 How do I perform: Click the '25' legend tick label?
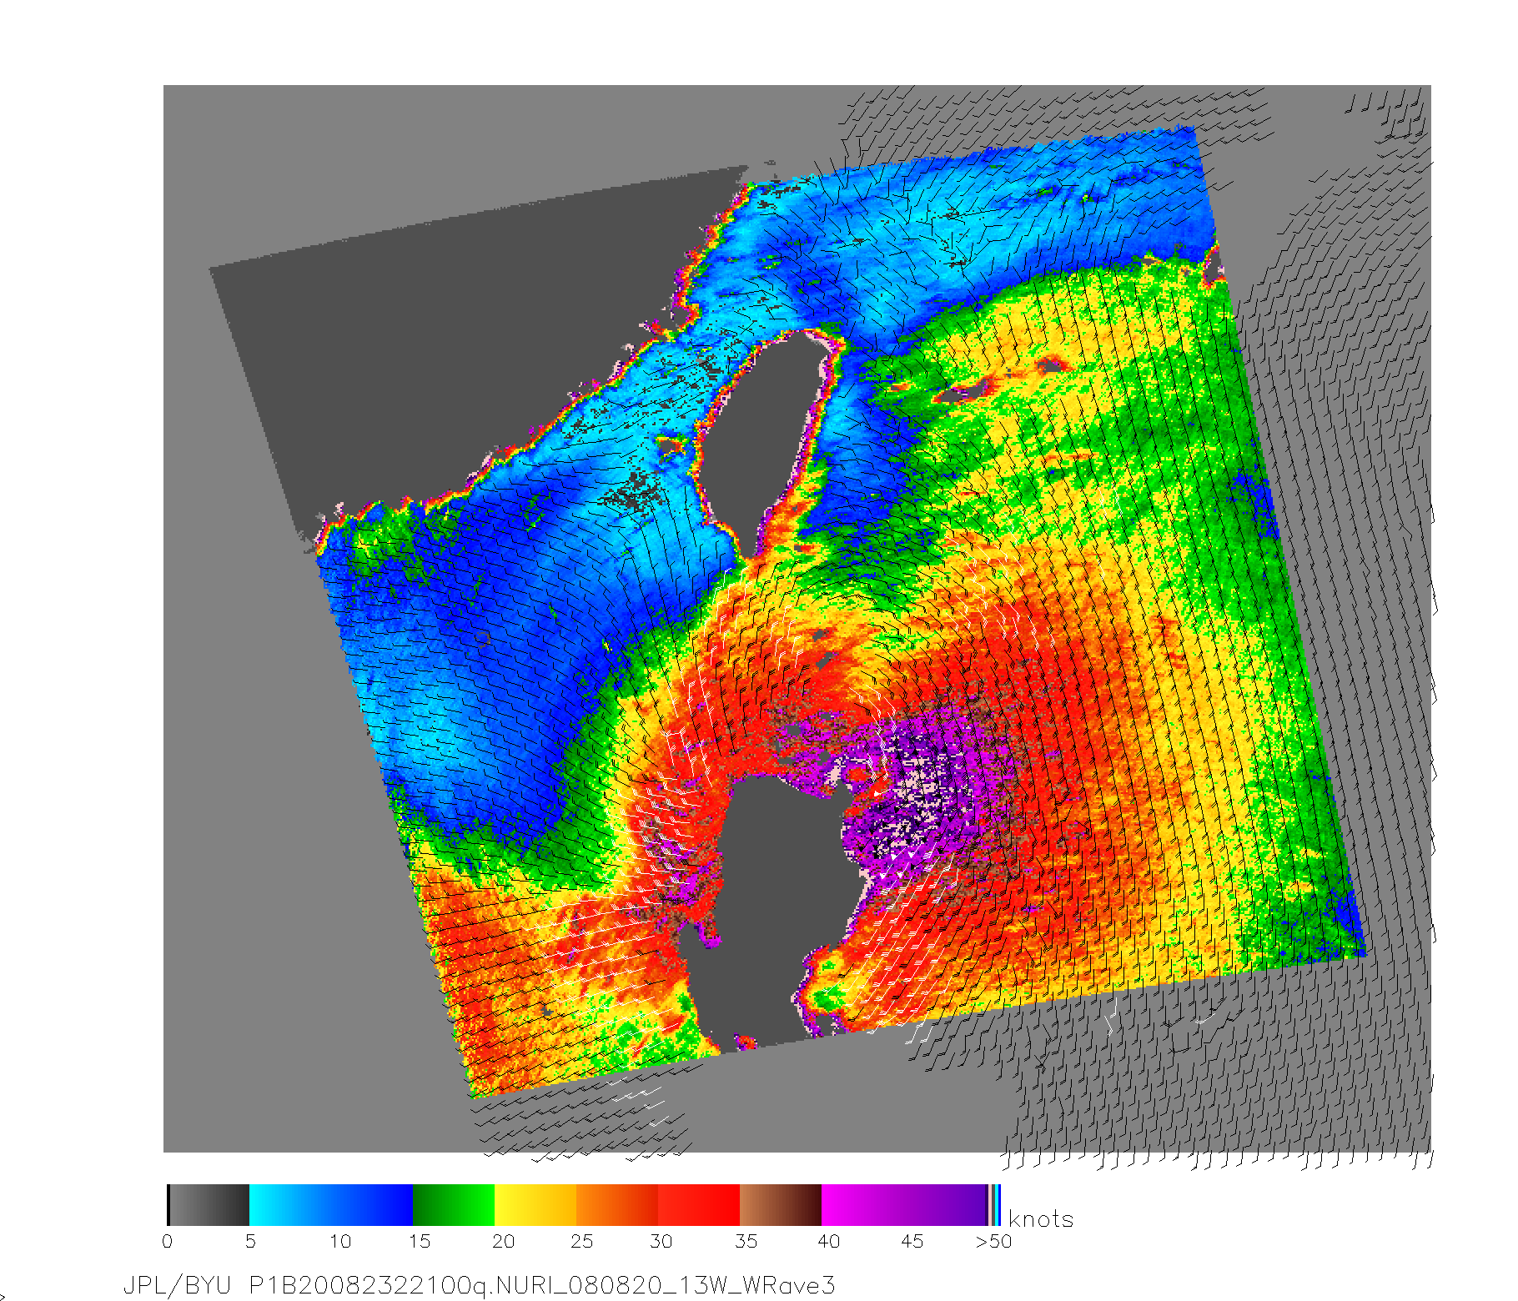(x=581, y=1242)
